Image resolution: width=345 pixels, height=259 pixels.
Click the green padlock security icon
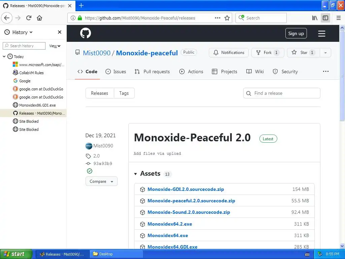click(80, 18)
